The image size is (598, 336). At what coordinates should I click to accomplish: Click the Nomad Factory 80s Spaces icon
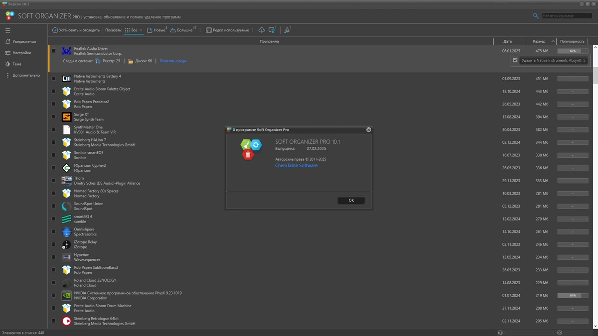66,193
